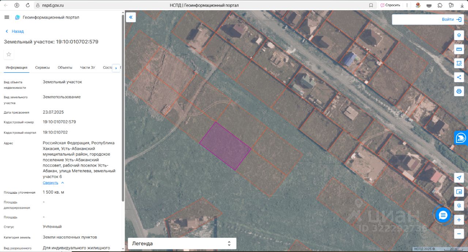Open the Yandex account icon in browser toolbar

click(17, 5)
